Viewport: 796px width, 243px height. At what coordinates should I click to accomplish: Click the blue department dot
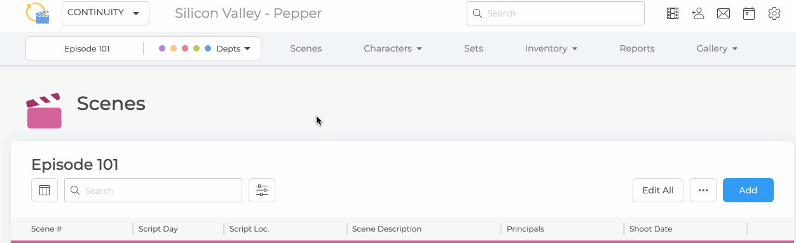pyautogui.click(x=208, y=48)
